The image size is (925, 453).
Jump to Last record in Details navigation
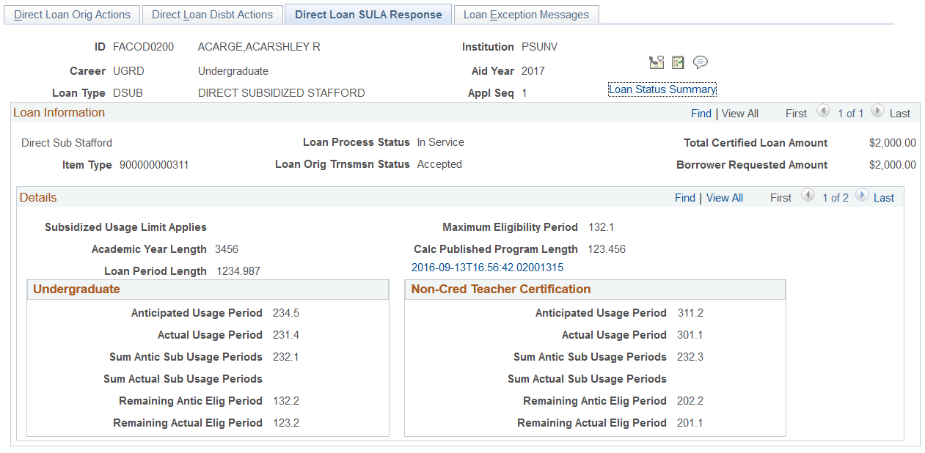pos(883,197)
